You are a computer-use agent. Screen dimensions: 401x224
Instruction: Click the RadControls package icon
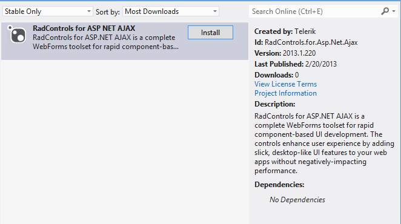(16, 35)
